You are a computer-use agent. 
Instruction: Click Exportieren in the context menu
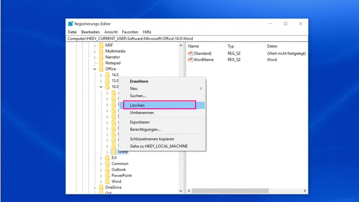click(x=140, y=122)
